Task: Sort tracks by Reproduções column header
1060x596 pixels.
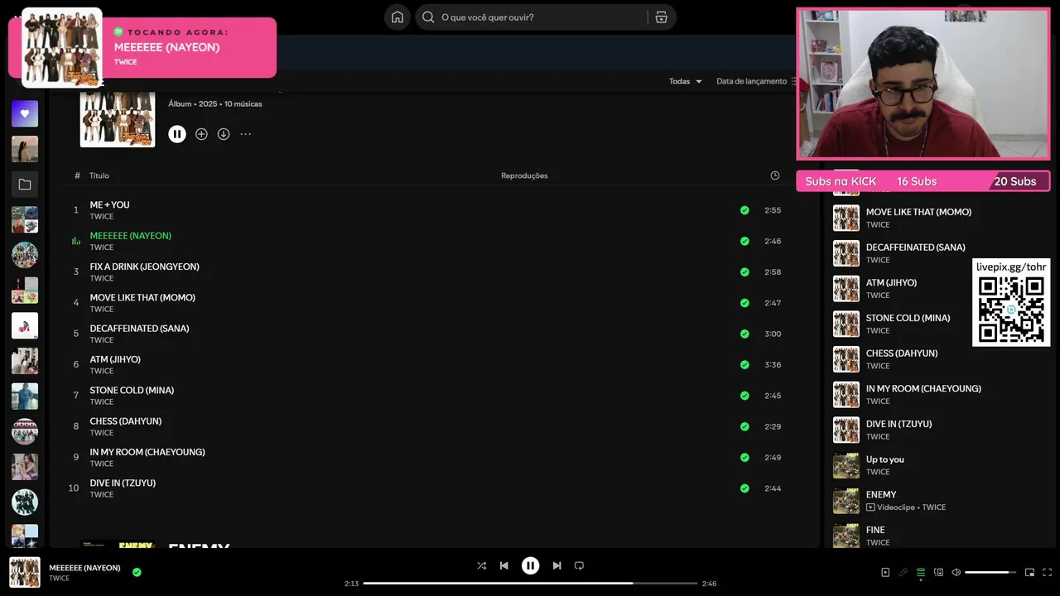Action: click(x=524, y=175)
